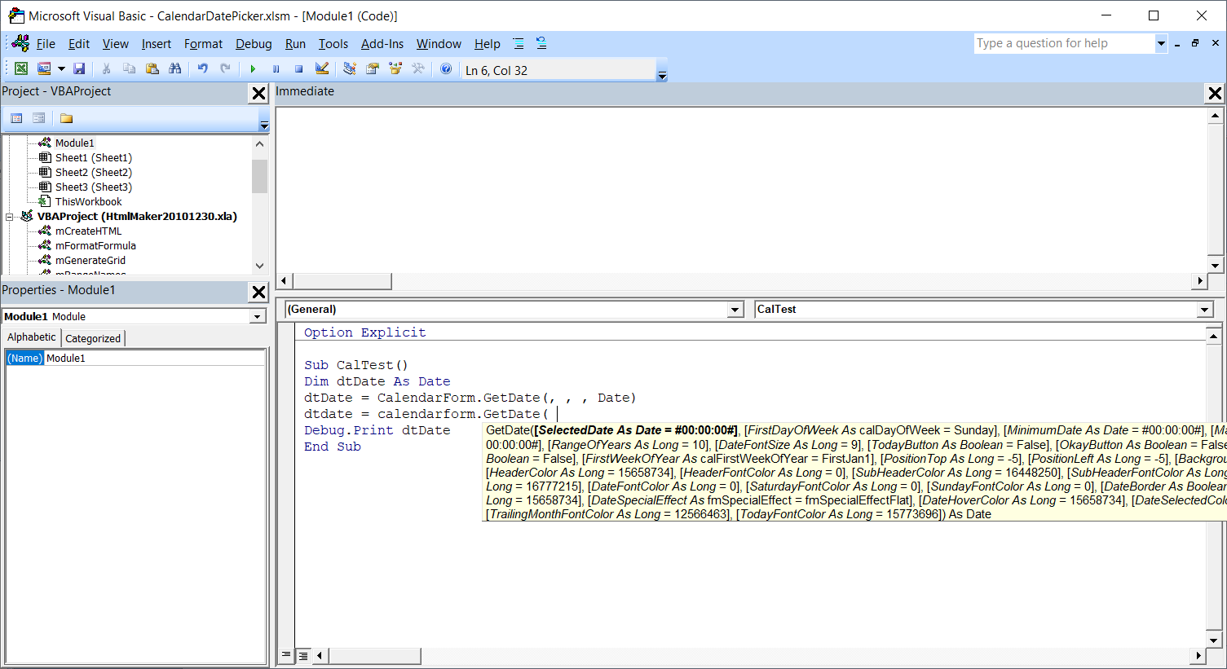The image size is (1227, 669).
Task: Open the Edit menu
Action: coord(79,44)
